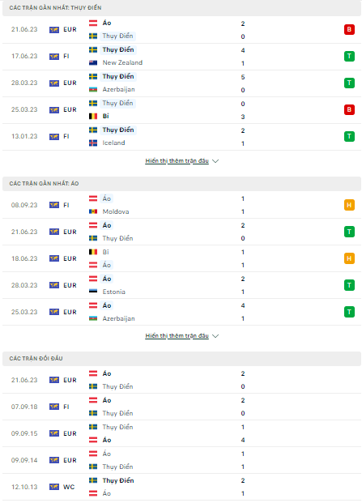
Task: Click the chevron arrow below the Iceland match
Action: pos(215,161)
